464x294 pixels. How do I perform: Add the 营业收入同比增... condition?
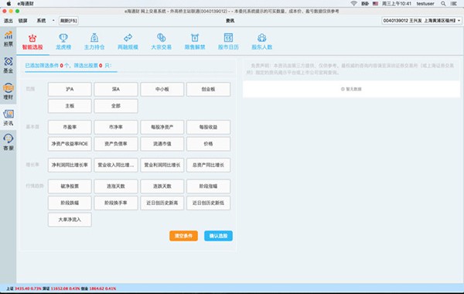pos(116,165)
